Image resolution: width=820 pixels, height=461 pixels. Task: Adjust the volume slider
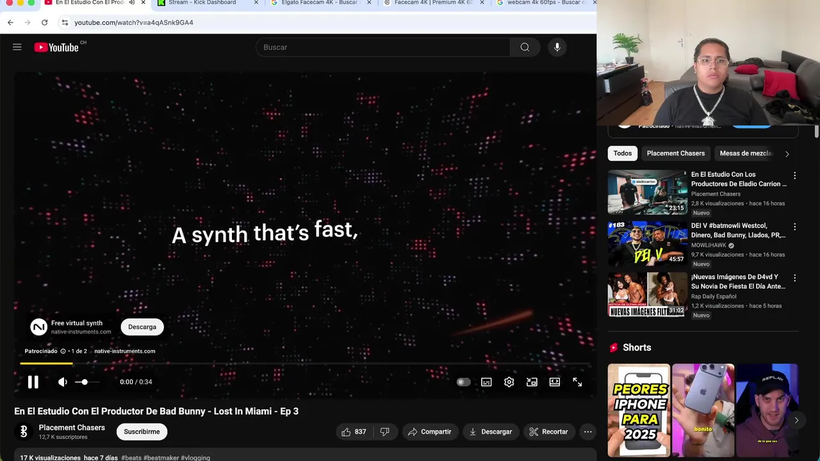pyautogui.click(x=86, y=382)
